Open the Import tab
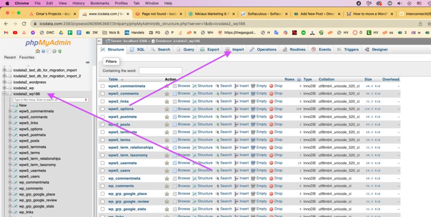431x217 pixels. (234, 50)
